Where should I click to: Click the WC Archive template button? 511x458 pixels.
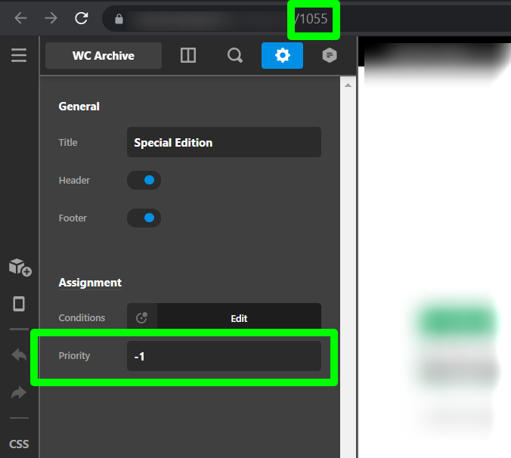point(104,55)
